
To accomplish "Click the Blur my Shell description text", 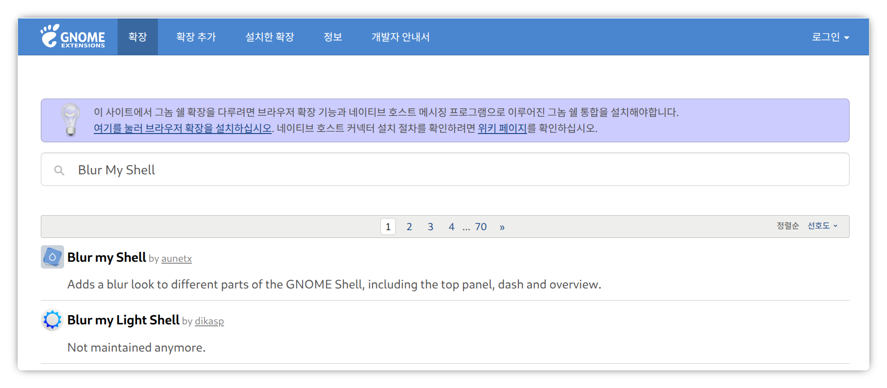I will [334, 285].
